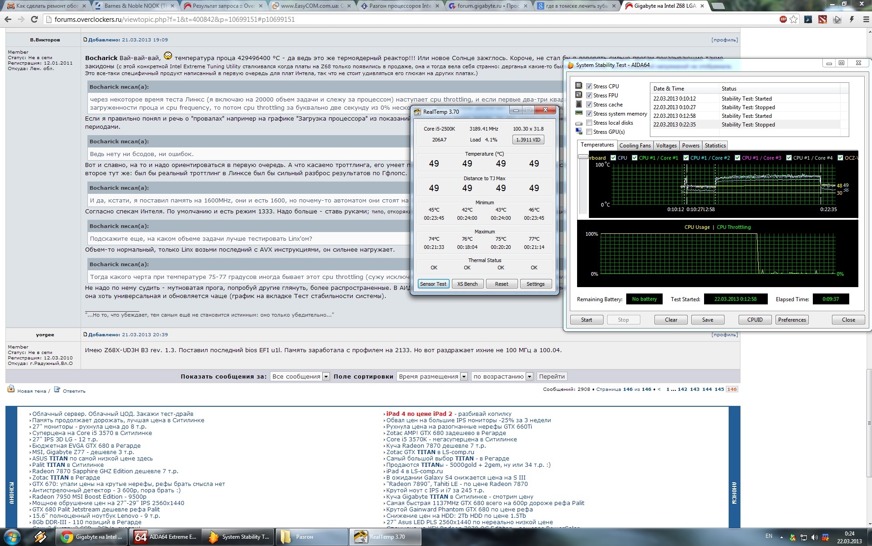Go back to the previous page
The width and height of the screenshot is (872, 546).
click(x=8, y=20)
